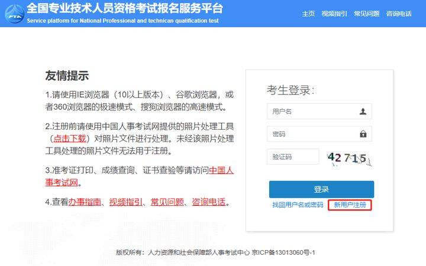
Task: Focus the 密码 input field
Action: coord(319,134)
